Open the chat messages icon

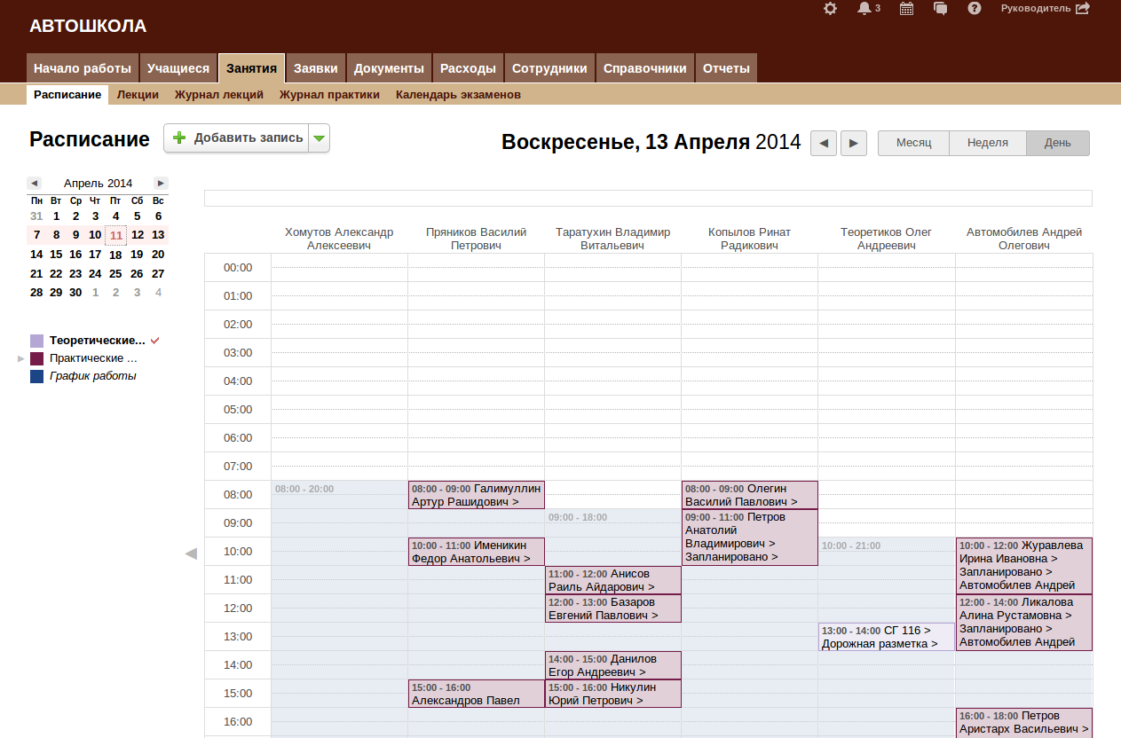point(941,9)
